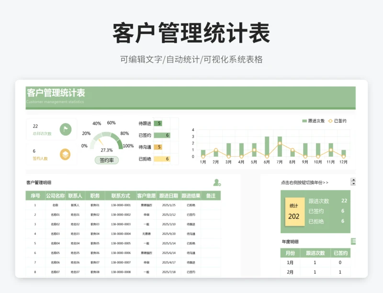Click the 月份 header in the yearly table
This screenshot has width=383, height=293.
click(x=290, y=253)
